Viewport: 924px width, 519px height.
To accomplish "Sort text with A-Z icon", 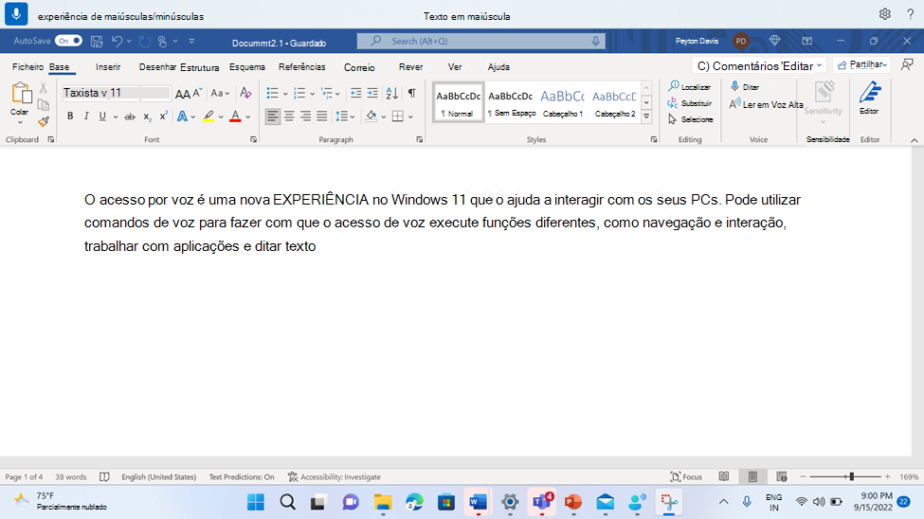I will [x=392, y=93].
